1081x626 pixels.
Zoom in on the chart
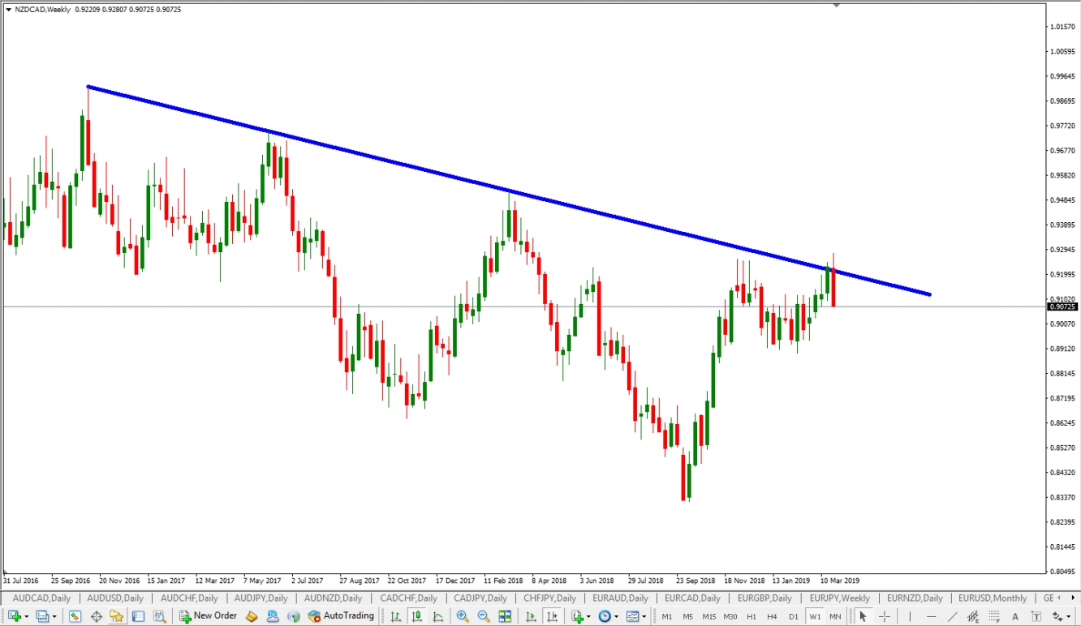(x=463, y=616)
